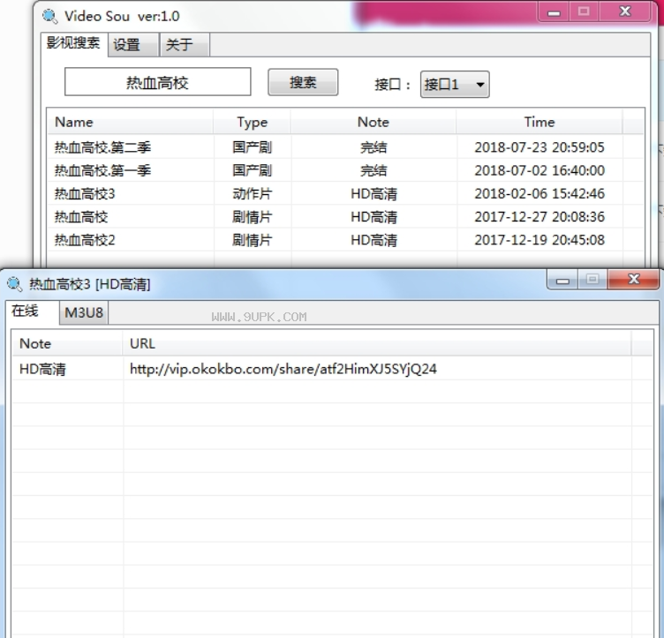Select the 在线 tab
The height and width of the screenshot is (638, 664).
(32, 312)
